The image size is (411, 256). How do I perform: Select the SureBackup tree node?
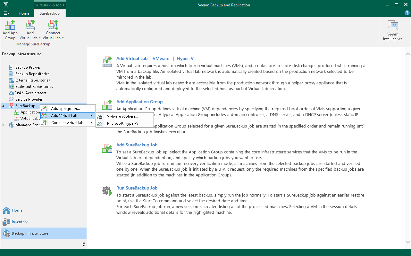(x=25, y=106)
